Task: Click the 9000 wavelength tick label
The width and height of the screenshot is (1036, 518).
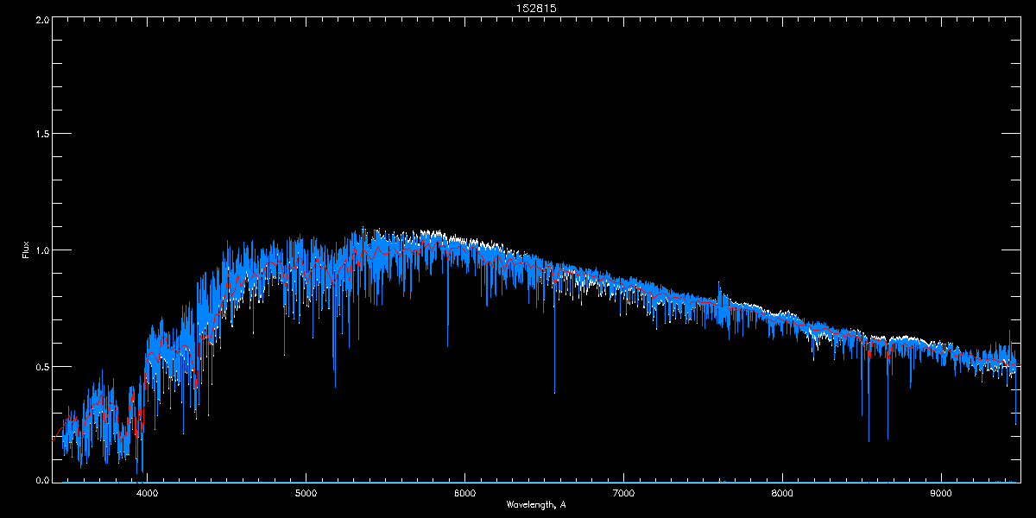Action: coord(941,495)
